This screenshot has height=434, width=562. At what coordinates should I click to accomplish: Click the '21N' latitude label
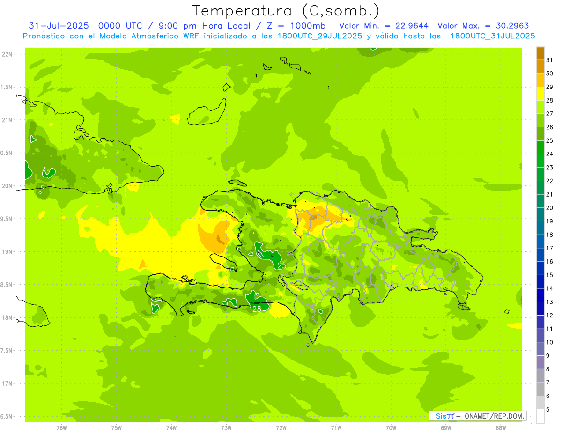coord(7,120)
